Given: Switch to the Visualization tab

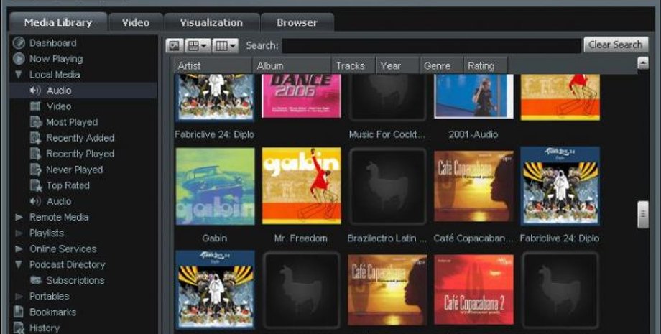Looking at the screenshot, I should pos(211,22).
